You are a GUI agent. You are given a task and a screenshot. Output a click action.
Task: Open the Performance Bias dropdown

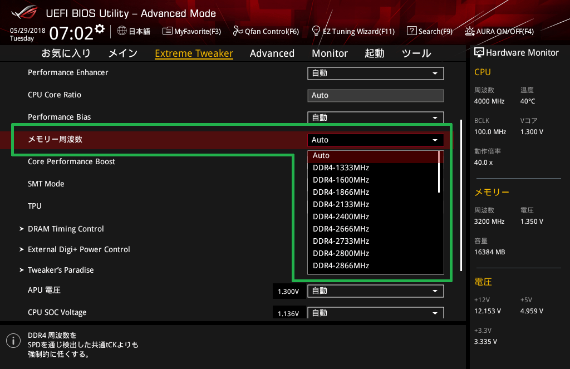376,117
